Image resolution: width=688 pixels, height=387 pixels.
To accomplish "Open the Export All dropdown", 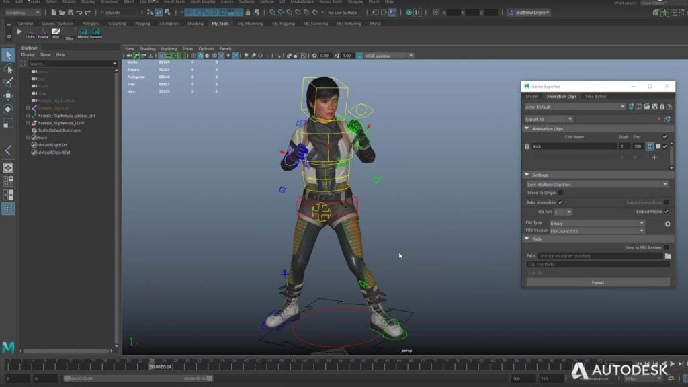I will pyautogui.click(x=548, y=119).
